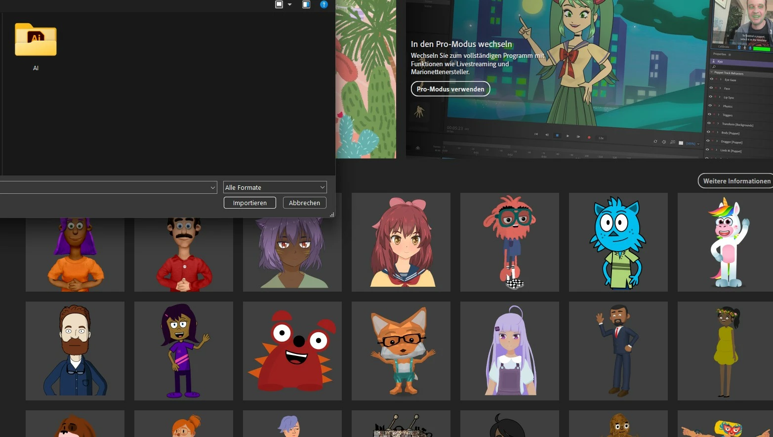Select the rainbow unicorn puppet

click(725, 242)
